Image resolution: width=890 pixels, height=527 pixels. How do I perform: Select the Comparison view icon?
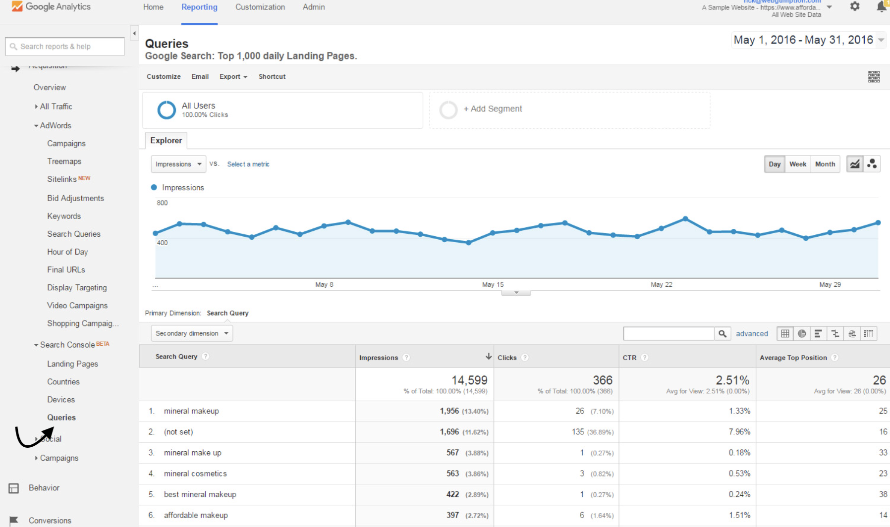[835, 334]
